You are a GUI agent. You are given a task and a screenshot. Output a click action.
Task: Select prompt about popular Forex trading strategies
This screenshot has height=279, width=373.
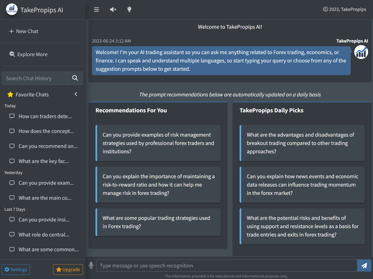coord(158,222)
